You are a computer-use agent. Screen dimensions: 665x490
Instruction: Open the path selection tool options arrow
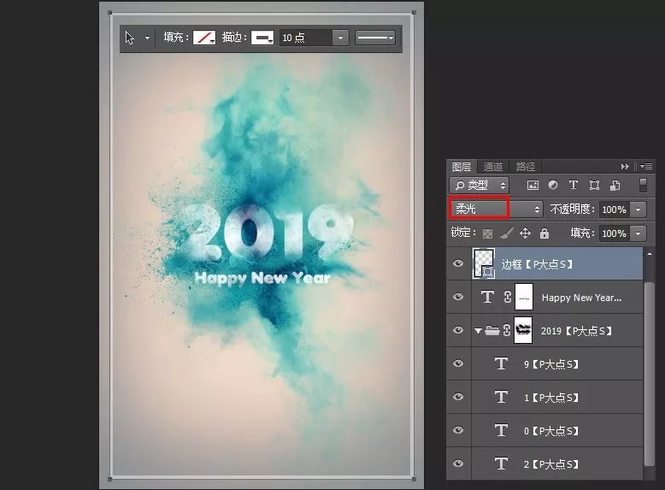pos(147,38)
